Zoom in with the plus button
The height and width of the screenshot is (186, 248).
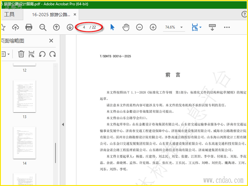[x=153, y=27]
